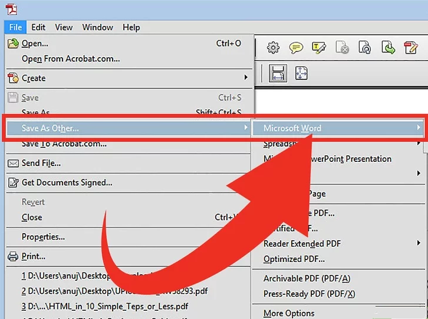Click the gear customize toolbar icon

pos(273,48)
